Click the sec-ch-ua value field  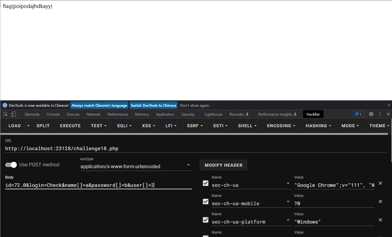pos(334,185)
